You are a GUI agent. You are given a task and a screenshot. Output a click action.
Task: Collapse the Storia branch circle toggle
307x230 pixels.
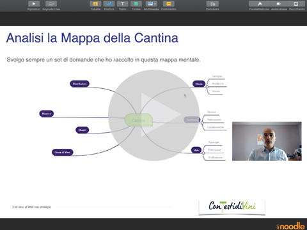click(207, 87)
